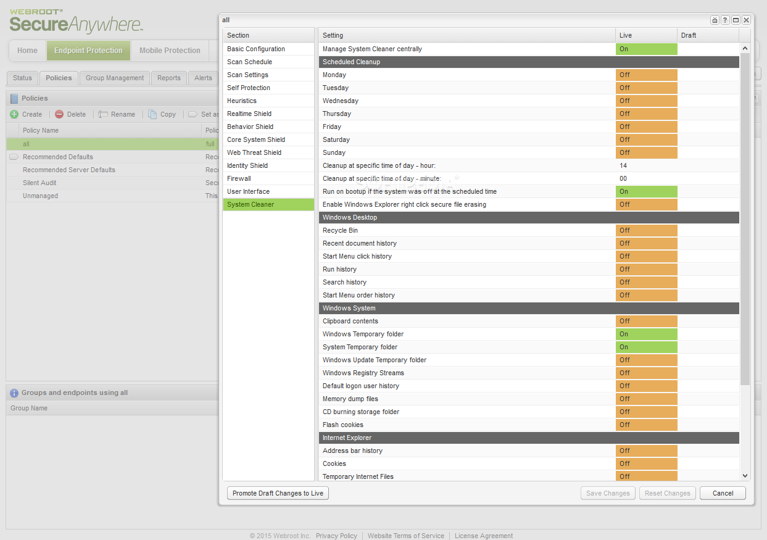Toggle Live cell for Flash cookies
Image resolution: width=767 pixels, height=540 pixels.
pyautogui.click(x=646, y=425)
